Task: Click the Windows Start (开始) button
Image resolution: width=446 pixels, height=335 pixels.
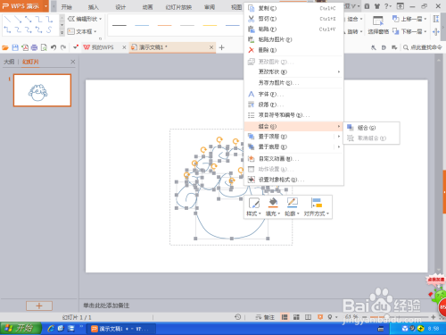Action: [x=21, y=329]
